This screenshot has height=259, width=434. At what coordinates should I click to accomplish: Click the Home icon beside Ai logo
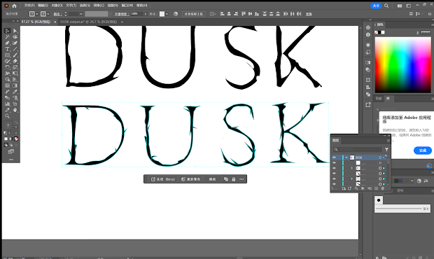15,6
